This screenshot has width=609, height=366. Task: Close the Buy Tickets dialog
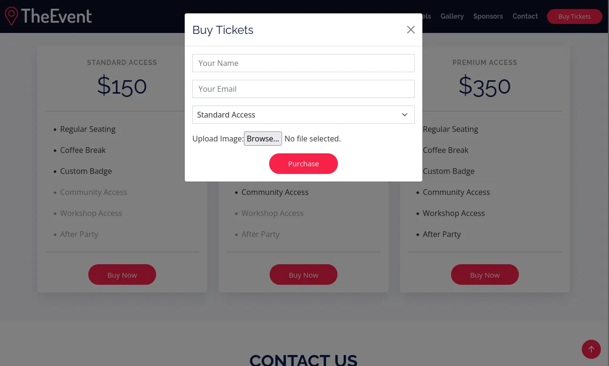(x=410, y=30)
